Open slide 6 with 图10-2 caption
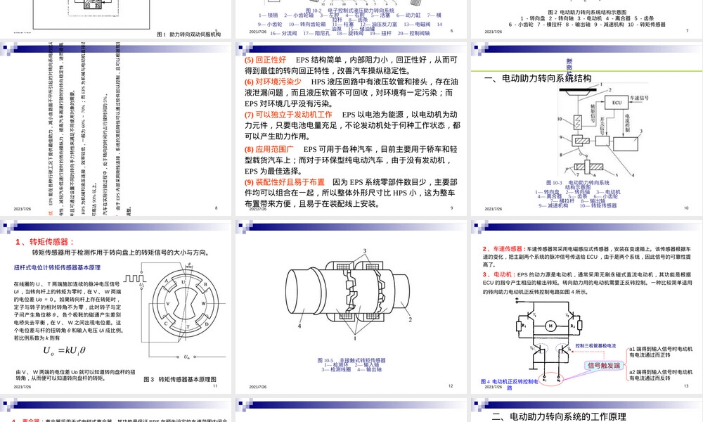Image resolution: width=703 pixels, height=422 pixels. coord(351,19)
